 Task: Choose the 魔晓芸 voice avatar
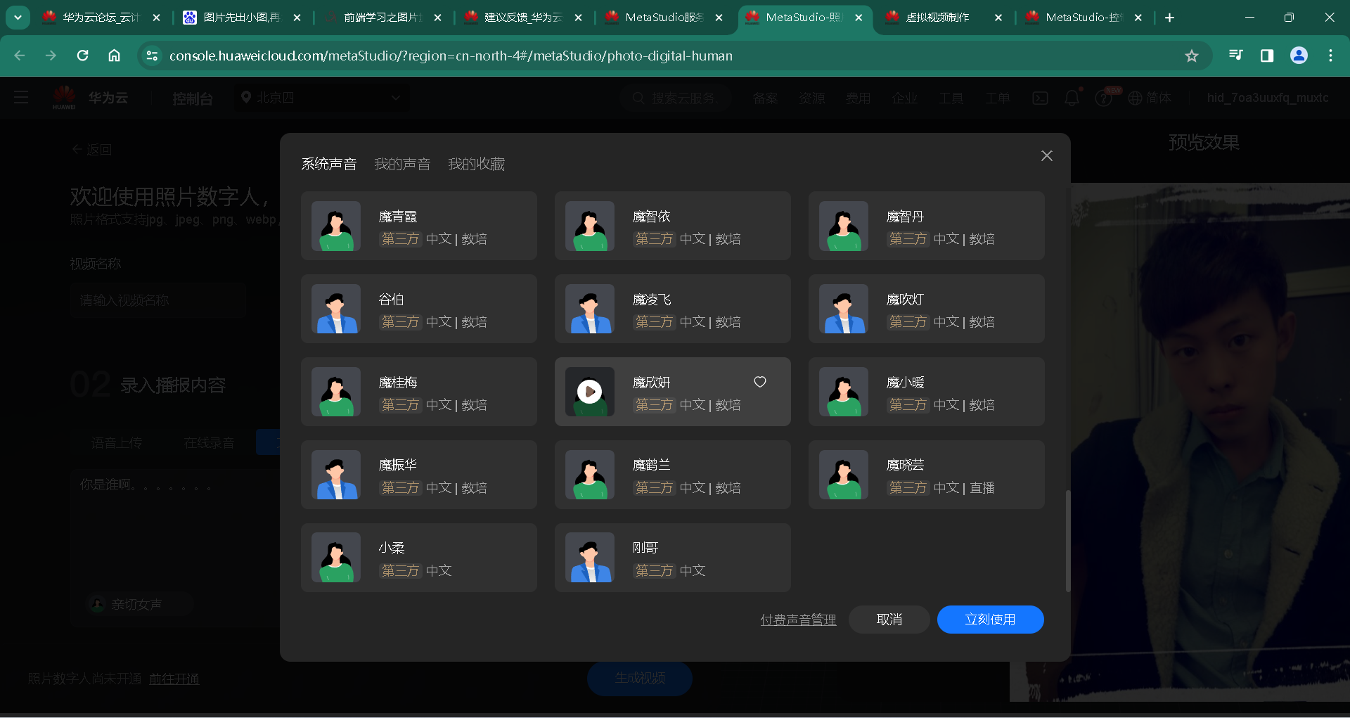(x=844, y=475)
